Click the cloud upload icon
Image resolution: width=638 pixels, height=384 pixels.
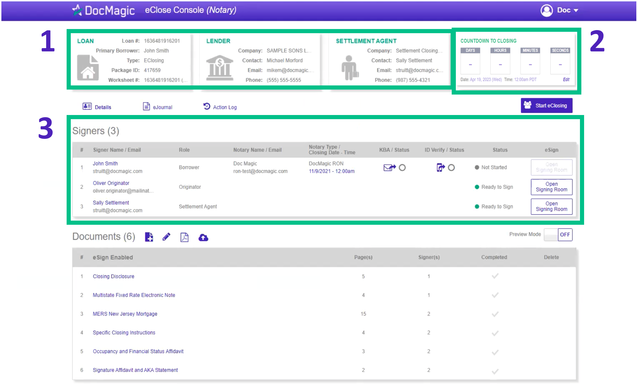(x=203, y=237)
